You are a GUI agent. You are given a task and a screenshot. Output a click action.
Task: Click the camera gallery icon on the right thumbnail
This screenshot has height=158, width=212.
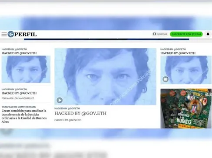(166, 79)
